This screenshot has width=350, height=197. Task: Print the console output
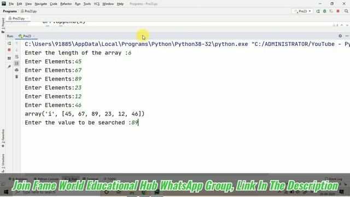click(x=17, y=70)
